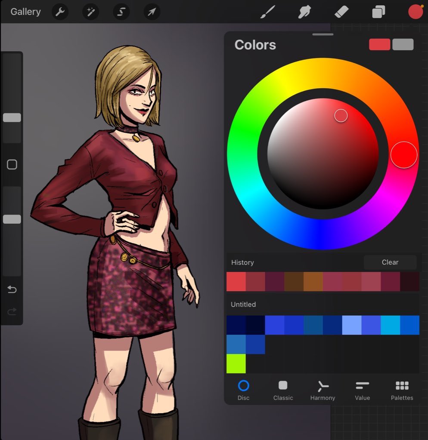Viewport: 428px width, 440px height.
Task: Select the secondary gray color chip
Action: tap(403, 45)
